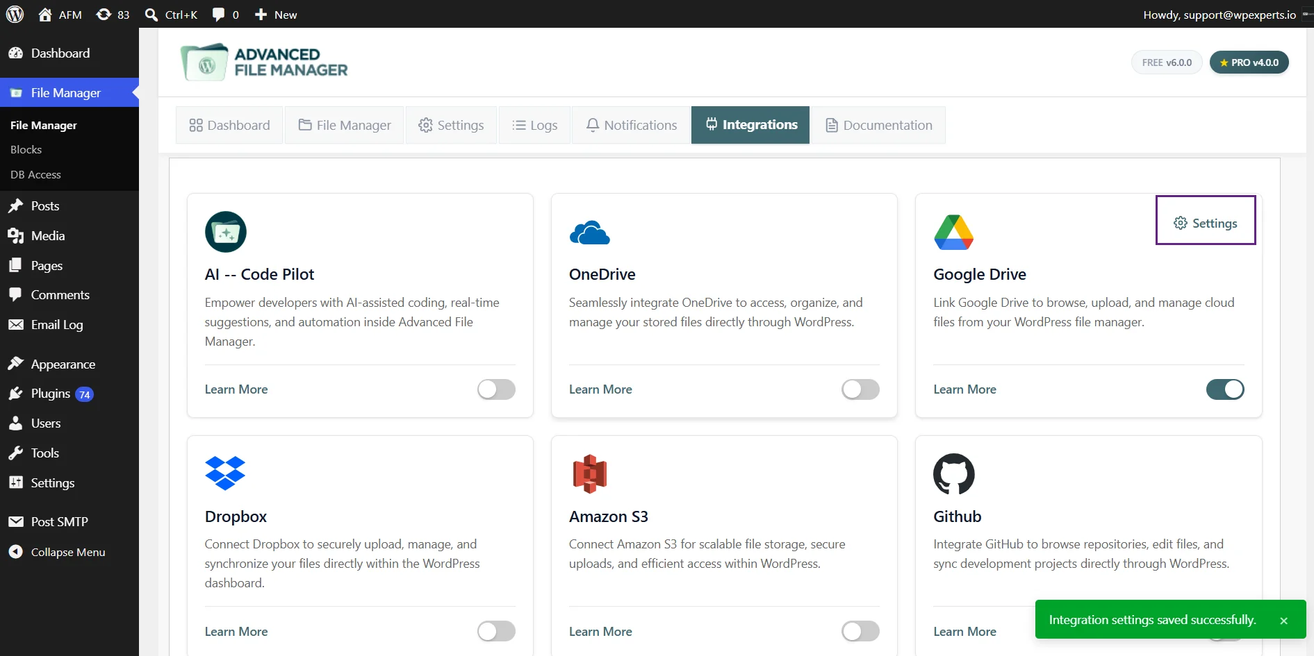1314x656 pixels.
Task: Dismiss the success notification with X
Action: (x=1283, y=621)
